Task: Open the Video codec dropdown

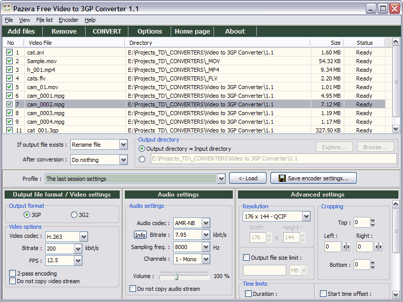Action: click(84, 237)
